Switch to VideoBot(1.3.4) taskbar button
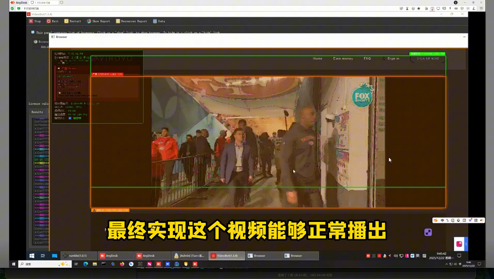494x279 pixels. coord(227,256)
